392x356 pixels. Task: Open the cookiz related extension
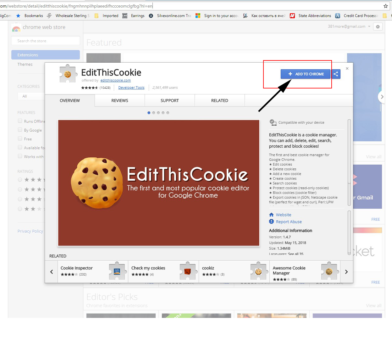pos(234,271)
